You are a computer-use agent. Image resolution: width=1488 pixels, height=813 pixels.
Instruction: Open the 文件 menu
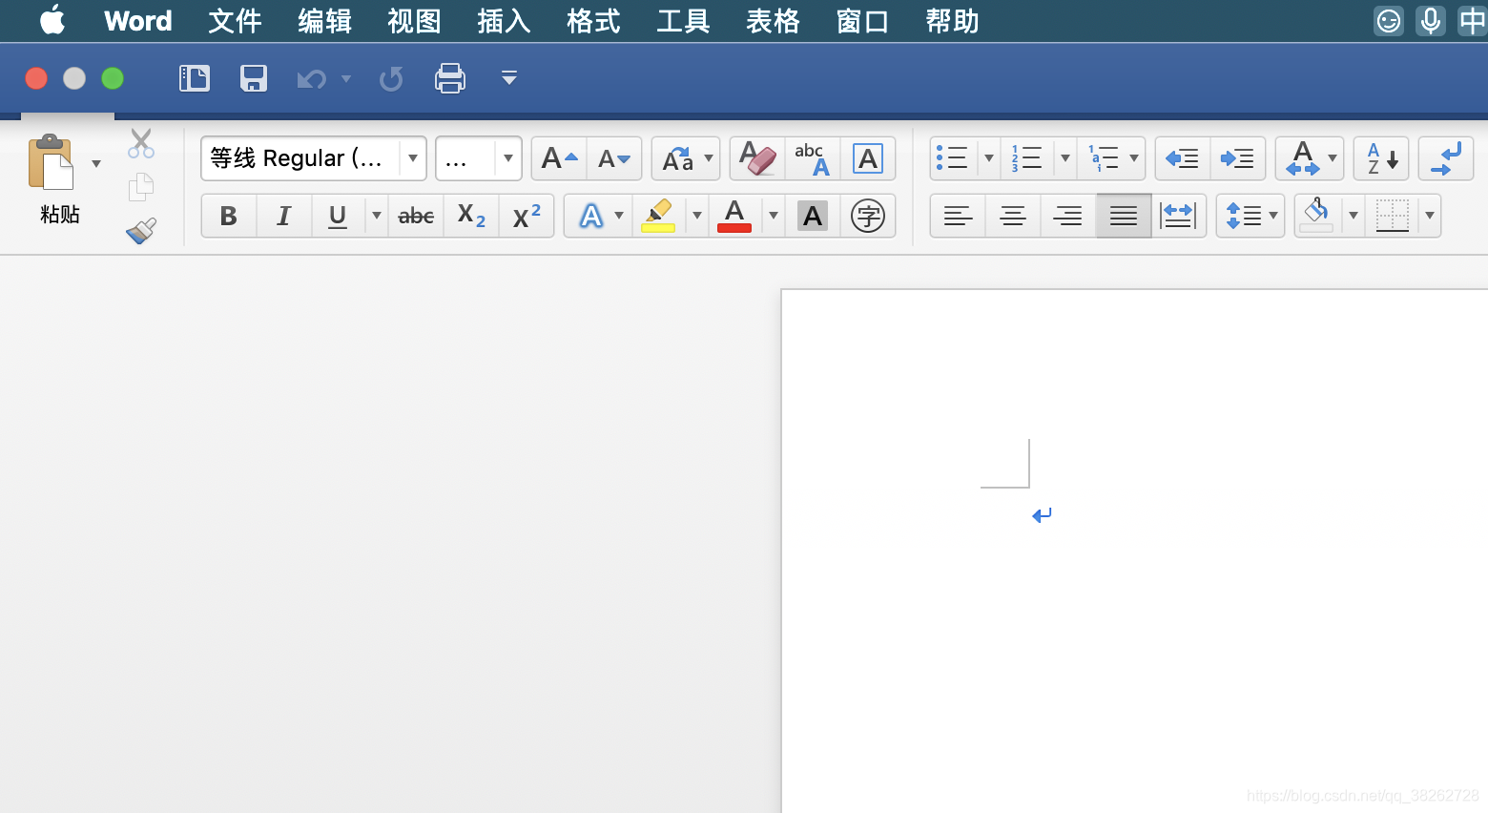coord(235,21)
